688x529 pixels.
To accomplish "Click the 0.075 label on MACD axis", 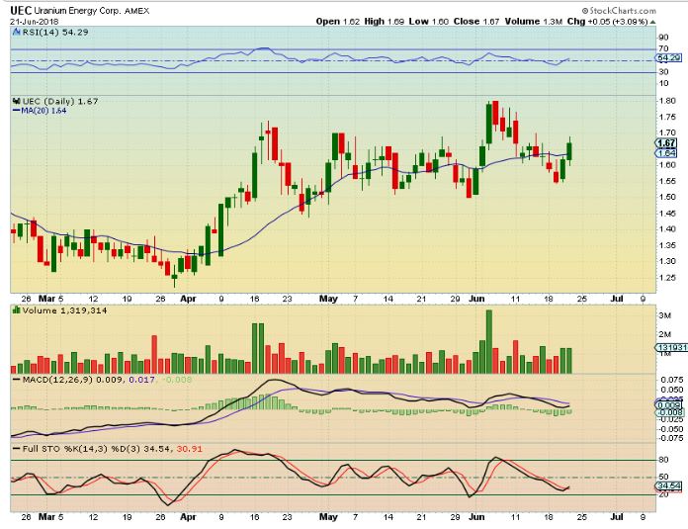I will click(x=672, y=380).
